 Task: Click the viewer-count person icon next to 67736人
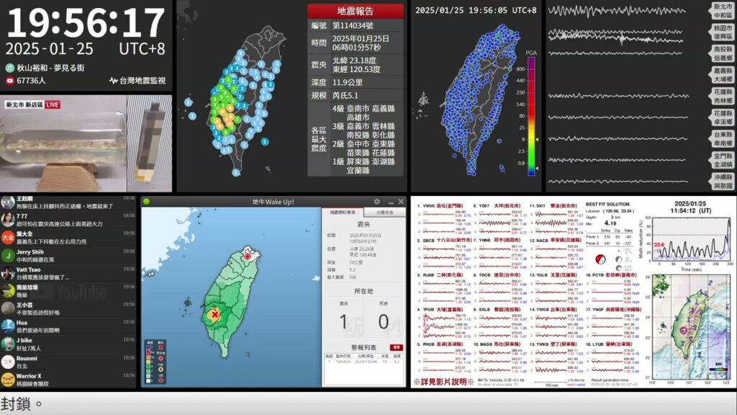click(x=9, y=80)
